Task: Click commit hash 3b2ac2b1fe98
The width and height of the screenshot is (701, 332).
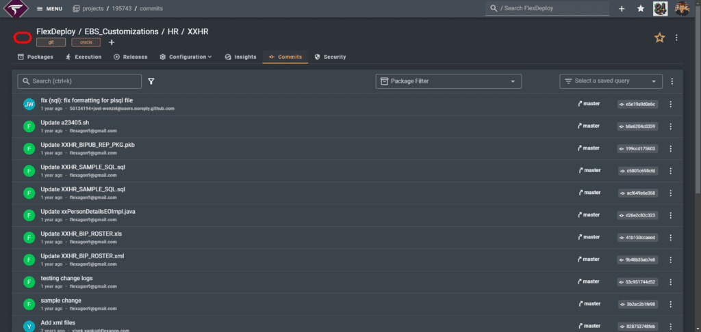Action: 638,305
